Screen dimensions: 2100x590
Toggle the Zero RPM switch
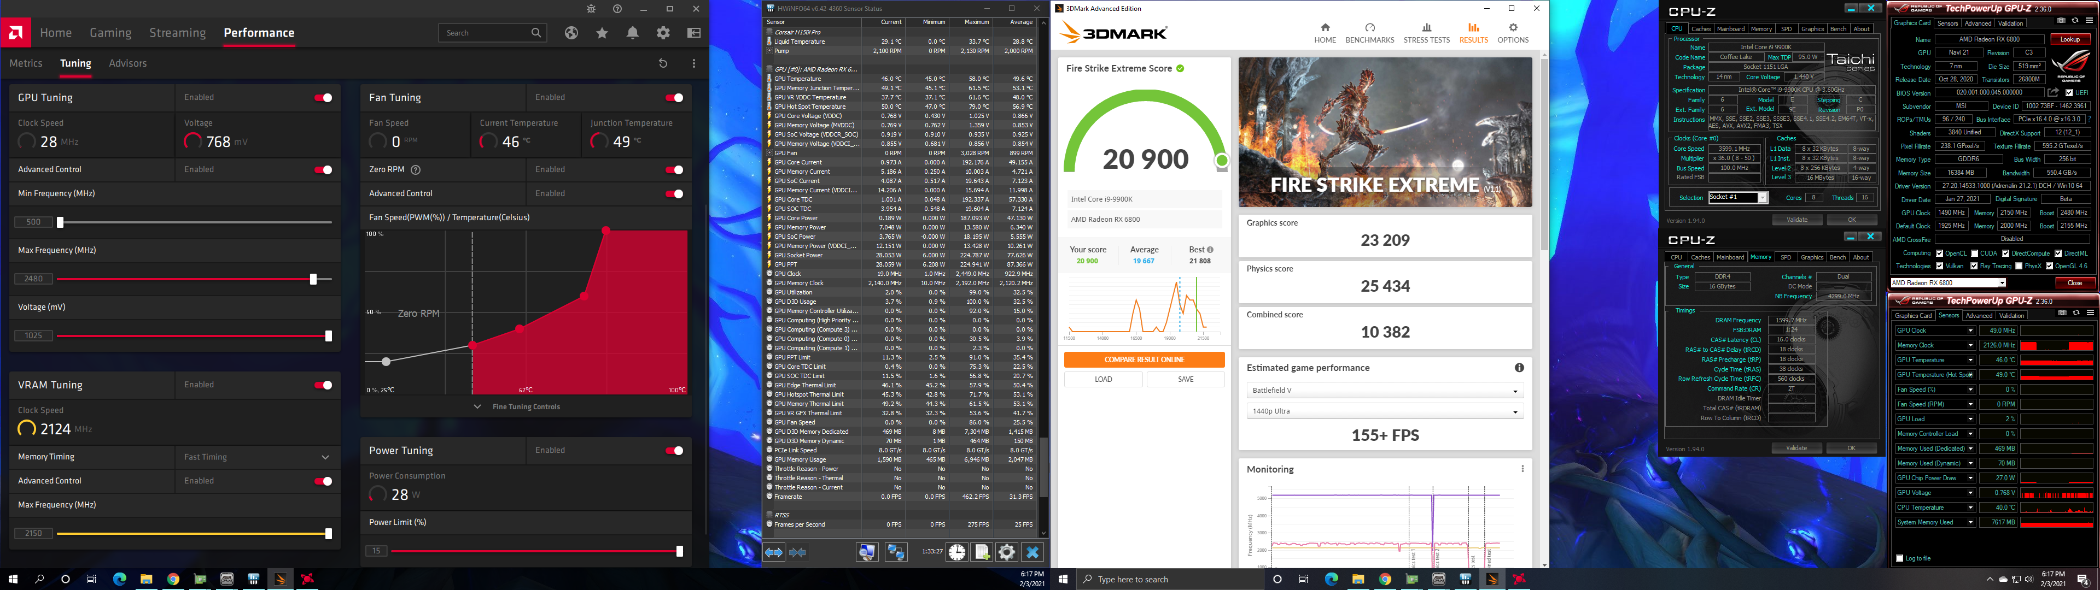click(x=674, y=170)
